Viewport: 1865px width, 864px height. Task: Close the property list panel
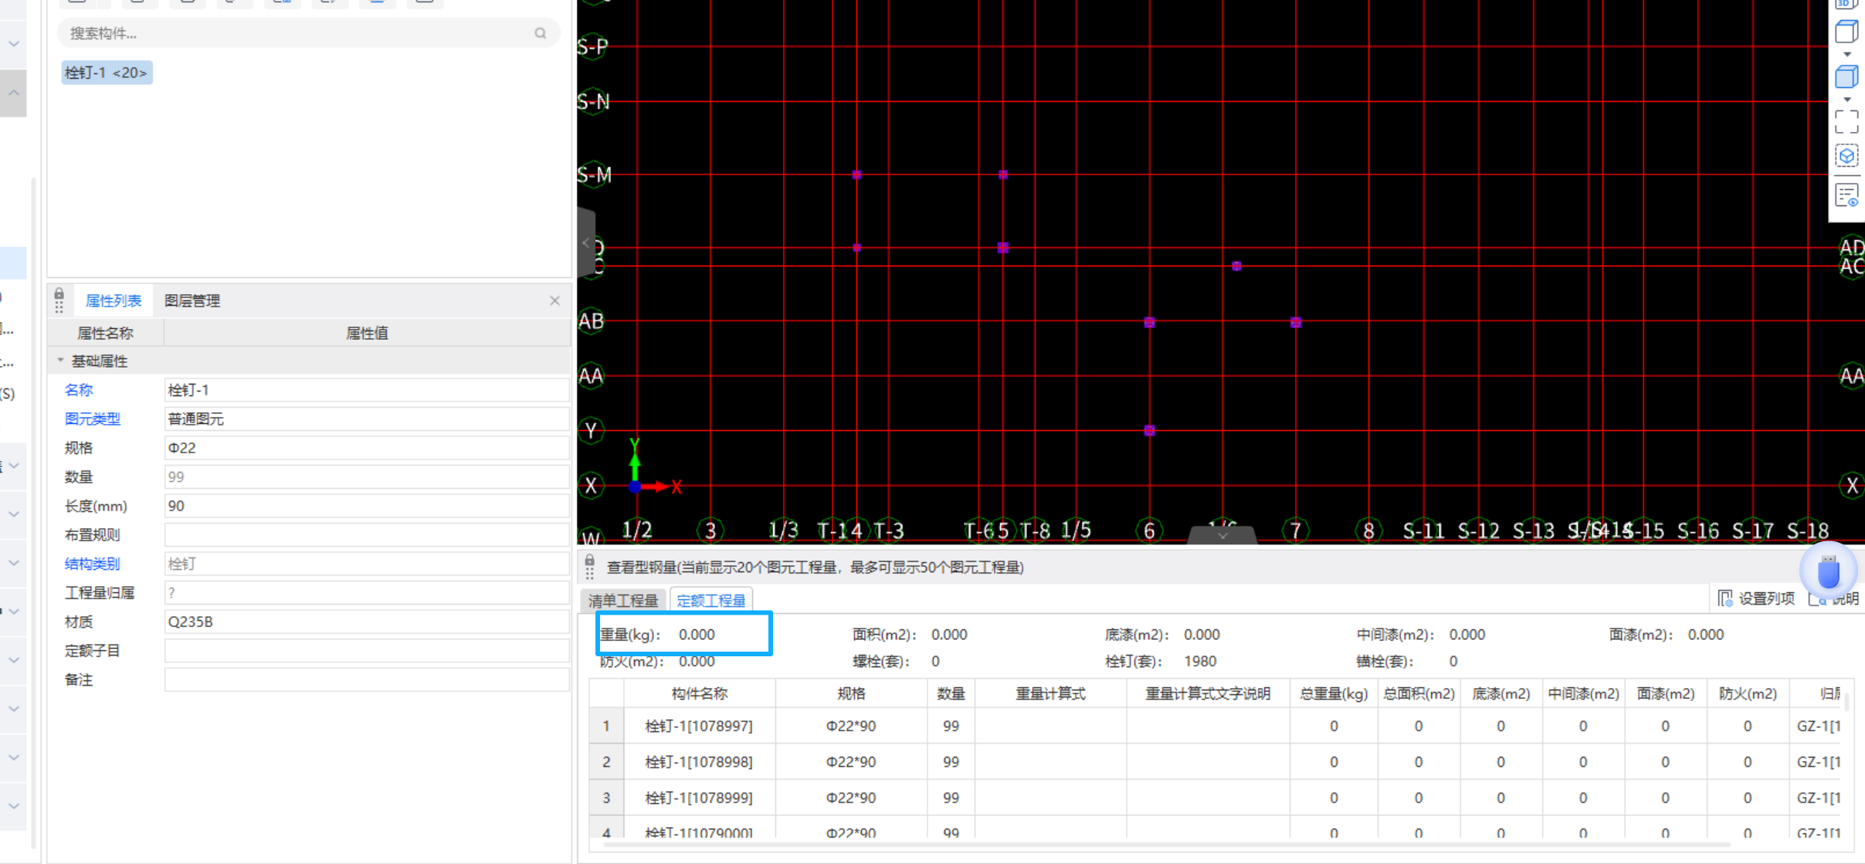pos(554,301)
